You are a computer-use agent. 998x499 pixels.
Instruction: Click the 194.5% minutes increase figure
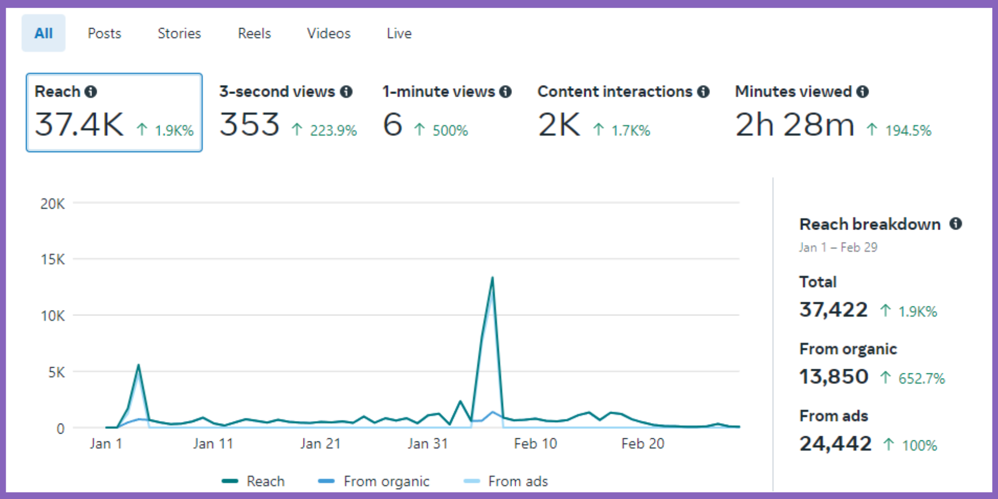tap(909, 130)
